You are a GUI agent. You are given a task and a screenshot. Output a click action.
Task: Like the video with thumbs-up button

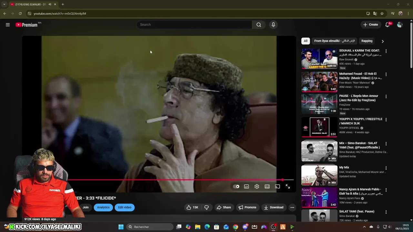click(192, 208)
